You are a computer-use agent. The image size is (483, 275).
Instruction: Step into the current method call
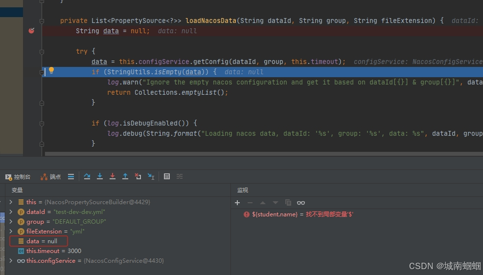(100, 176)
